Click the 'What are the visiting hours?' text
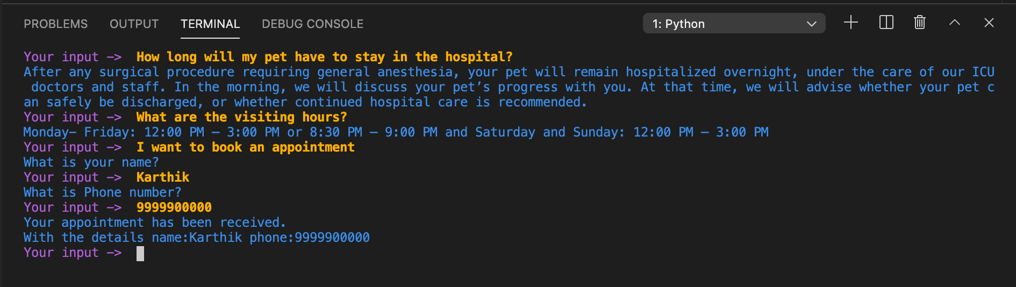 [241, 117]
